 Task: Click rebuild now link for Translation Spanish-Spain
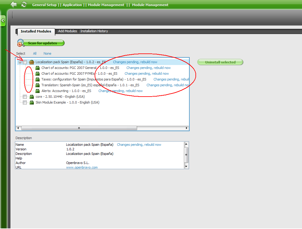pyautogui.click(x=167, y=85)
